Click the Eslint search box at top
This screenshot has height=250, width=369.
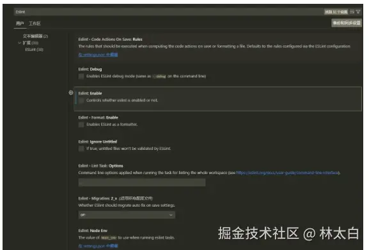point(168,11)
